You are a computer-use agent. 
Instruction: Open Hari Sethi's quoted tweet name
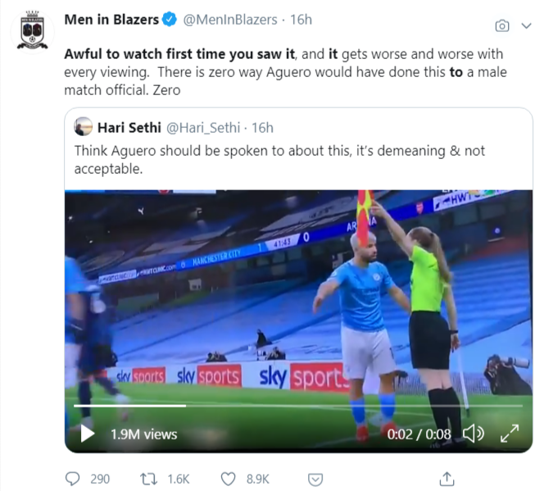(x=129, y=127)
